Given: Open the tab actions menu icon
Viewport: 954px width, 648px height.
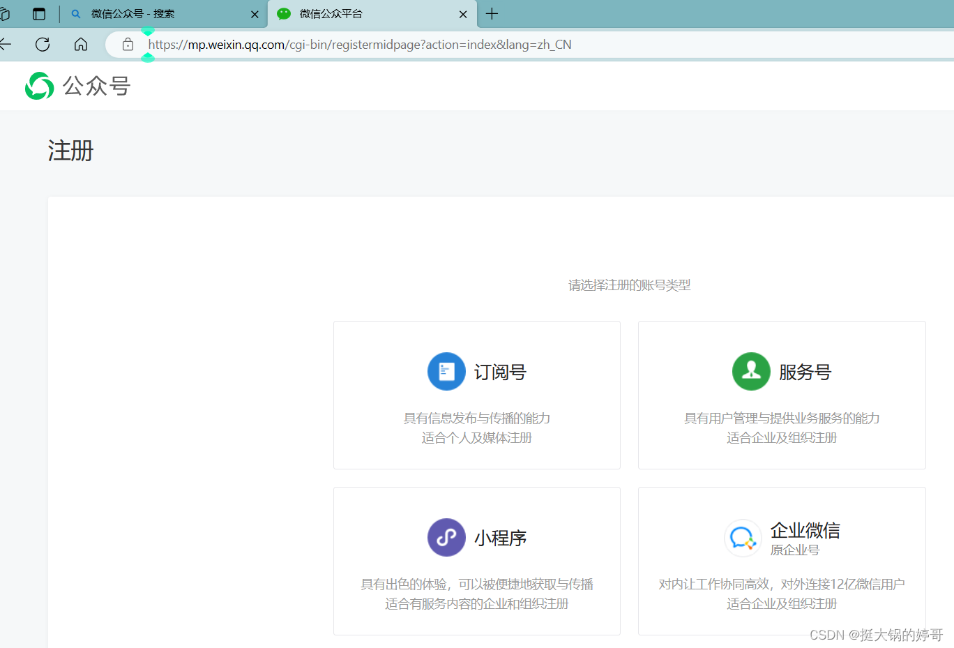Looking at the screenshot, I should pyautogui.click(x=39, y=14).
